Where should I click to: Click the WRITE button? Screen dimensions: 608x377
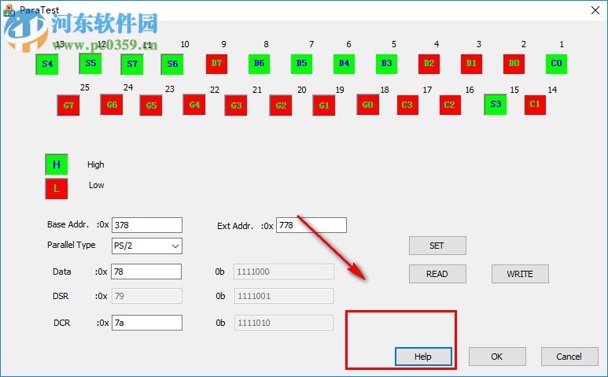(x=520, y=274)
